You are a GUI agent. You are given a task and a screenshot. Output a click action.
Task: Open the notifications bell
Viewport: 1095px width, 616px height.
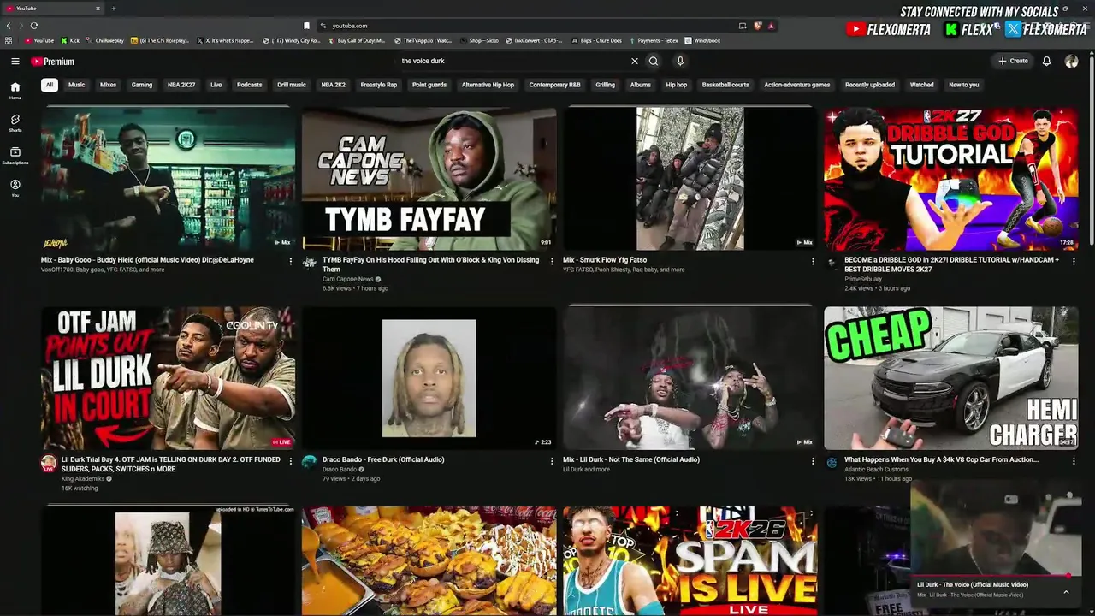(1046, 62)
